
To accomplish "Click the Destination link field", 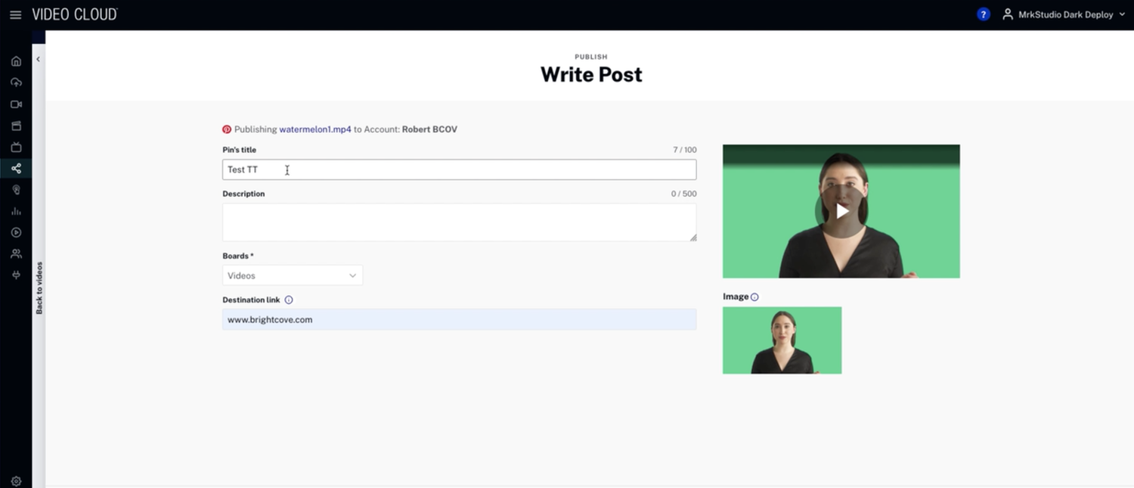I will point(459,319).
